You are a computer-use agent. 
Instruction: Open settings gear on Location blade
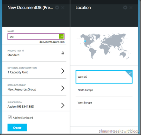(x=125, y=8)
